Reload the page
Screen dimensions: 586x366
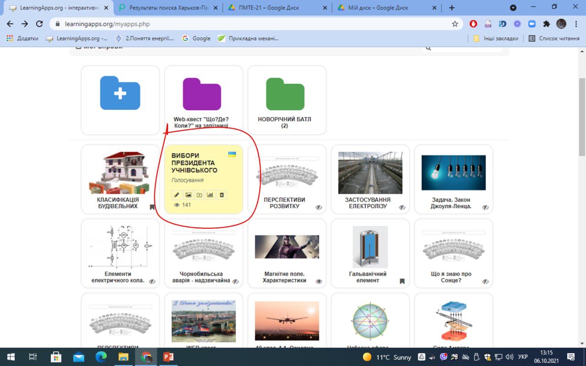[39, 24]
